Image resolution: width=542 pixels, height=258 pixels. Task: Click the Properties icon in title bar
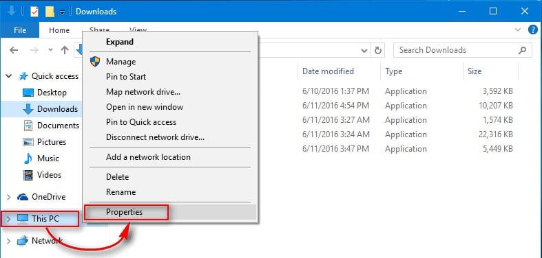pos(34,12)
